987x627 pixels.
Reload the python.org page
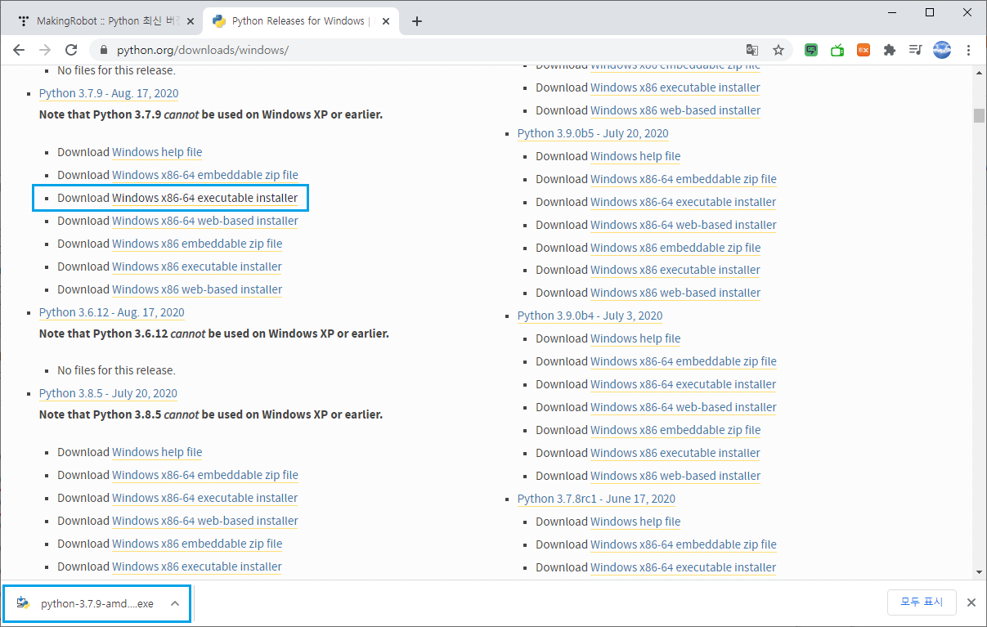point(72,50)
